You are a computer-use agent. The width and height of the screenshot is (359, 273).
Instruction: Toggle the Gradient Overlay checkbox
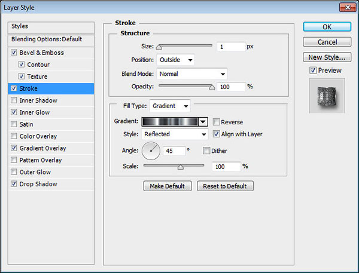(14, 148)
